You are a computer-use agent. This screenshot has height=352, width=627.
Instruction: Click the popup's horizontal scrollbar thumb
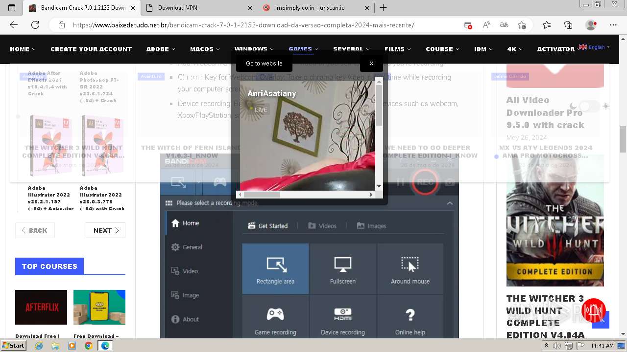pos(262,195)
